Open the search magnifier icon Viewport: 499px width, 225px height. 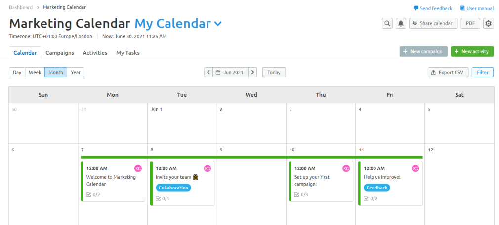point(387,23)
